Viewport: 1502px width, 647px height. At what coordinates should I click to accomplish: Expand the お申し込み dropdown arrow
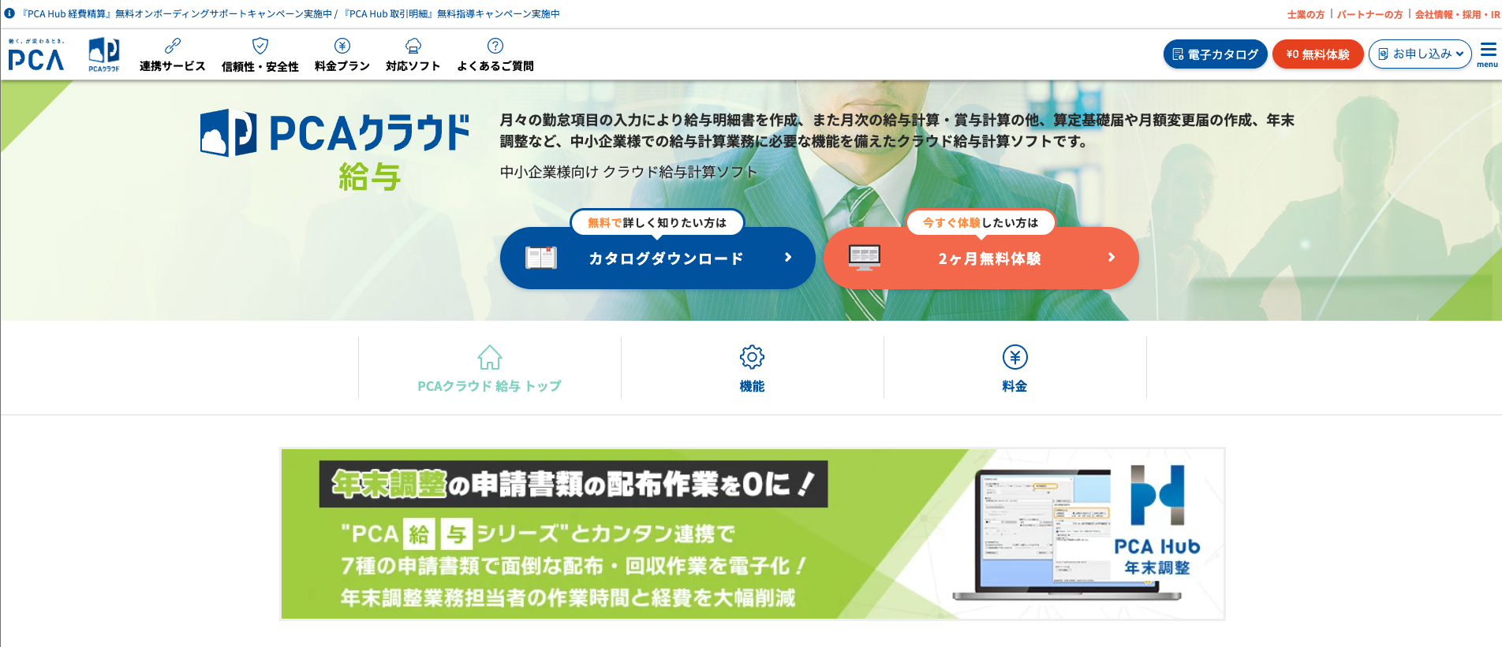pyautogui.click(x=1459, y=54)
